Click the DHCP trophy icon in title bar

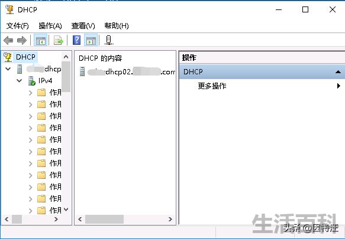9,9
